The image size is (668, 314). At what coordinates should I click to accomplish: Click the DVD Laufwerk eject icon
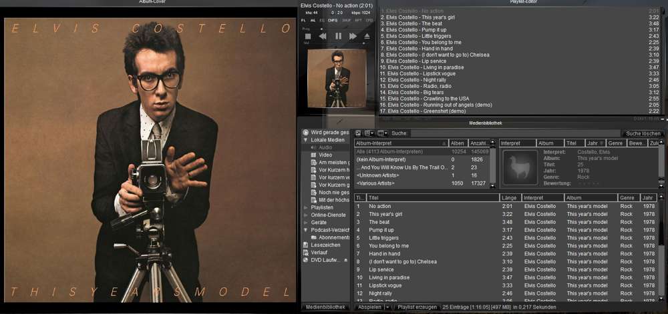tap(346, 261)
